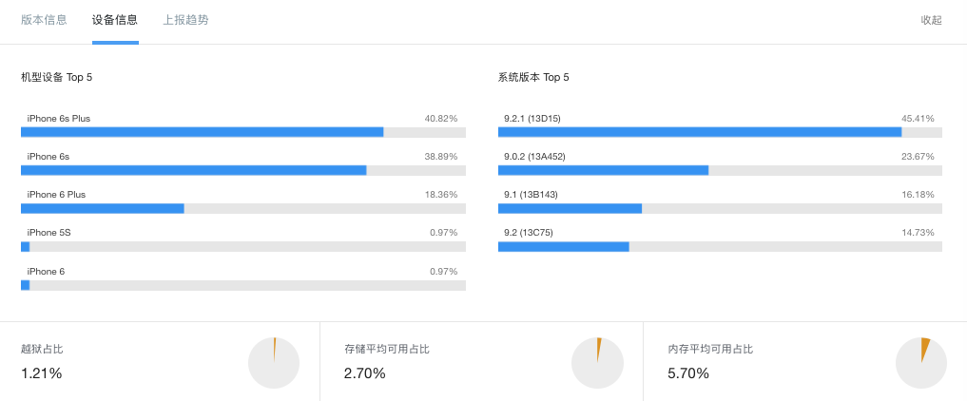Click the 存储平均可用占比 pie chart

pos(597,362)
